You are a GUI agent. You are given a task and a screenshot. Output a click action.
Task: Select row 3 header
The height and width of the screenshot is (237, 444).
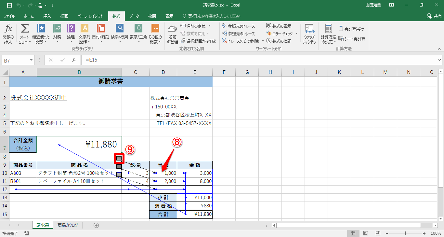click(5, 107)
